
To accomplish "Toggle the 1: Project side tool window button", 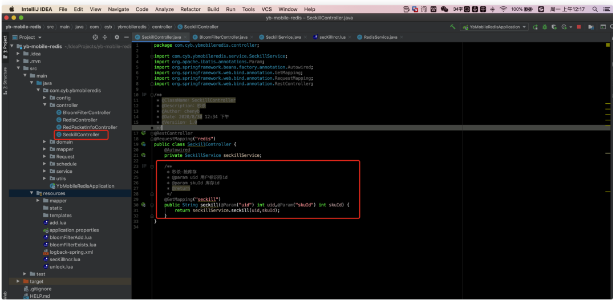I will (5, 44).
